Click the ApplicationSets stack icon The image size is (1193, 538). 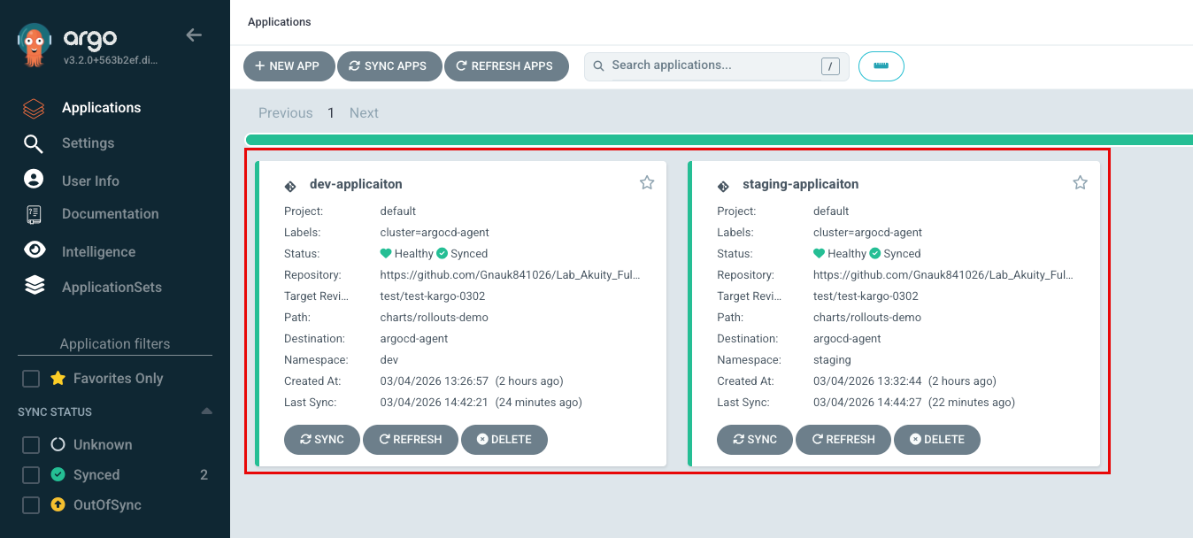click(34, 286)
